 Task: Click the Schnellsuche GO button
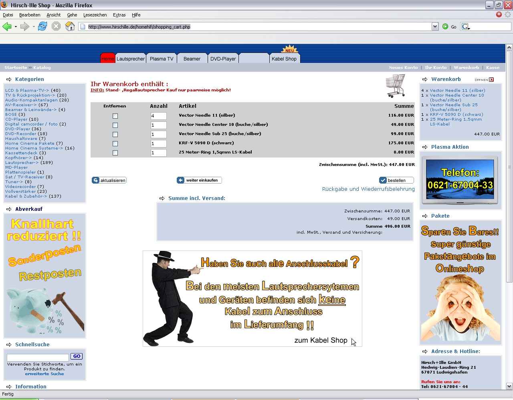(x=77, y=356)
